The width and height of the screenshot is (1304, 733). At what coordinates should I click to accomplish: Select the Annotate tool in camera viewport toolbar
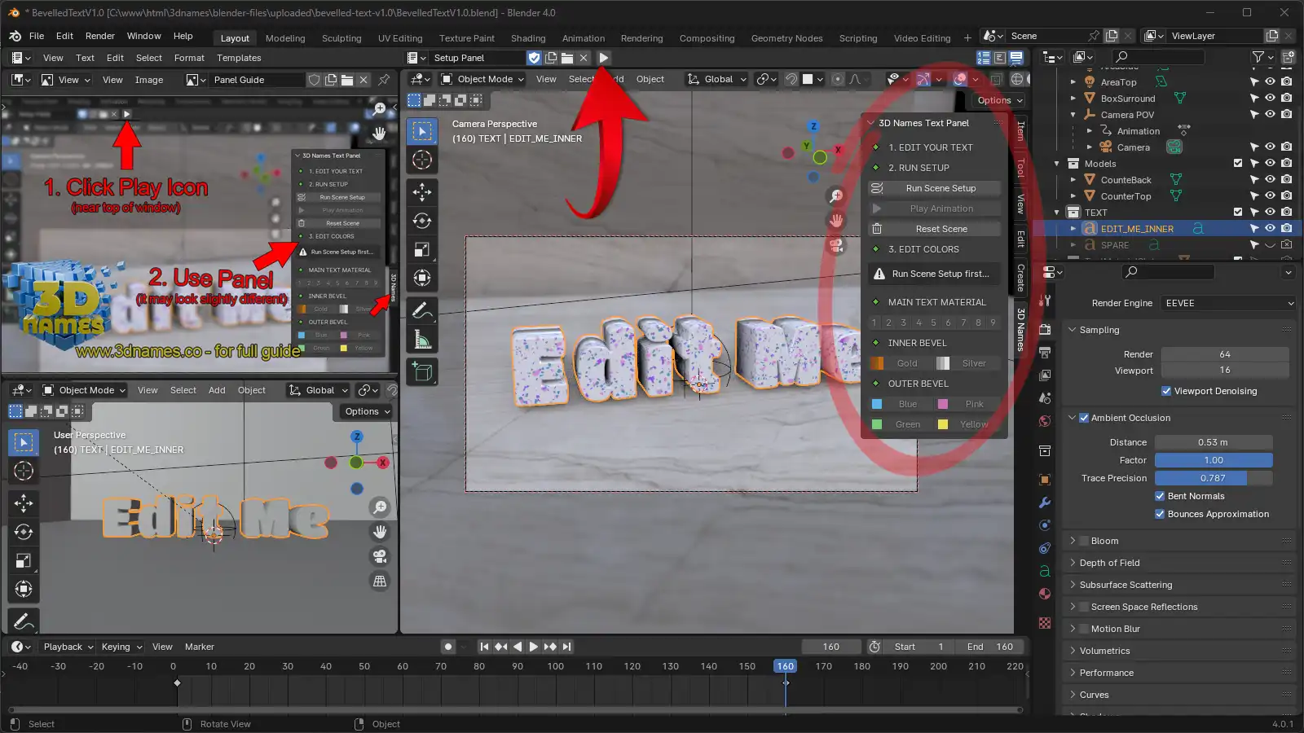[422, 310]
